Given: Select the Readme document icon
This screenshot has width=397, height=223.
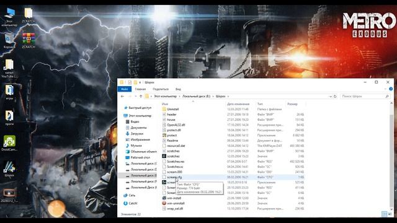Looking at the screenshot, I should (x=164, y=141).
